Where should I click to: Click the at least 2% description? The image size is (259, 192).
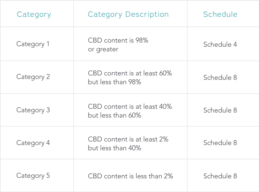(x=128, y=144)
